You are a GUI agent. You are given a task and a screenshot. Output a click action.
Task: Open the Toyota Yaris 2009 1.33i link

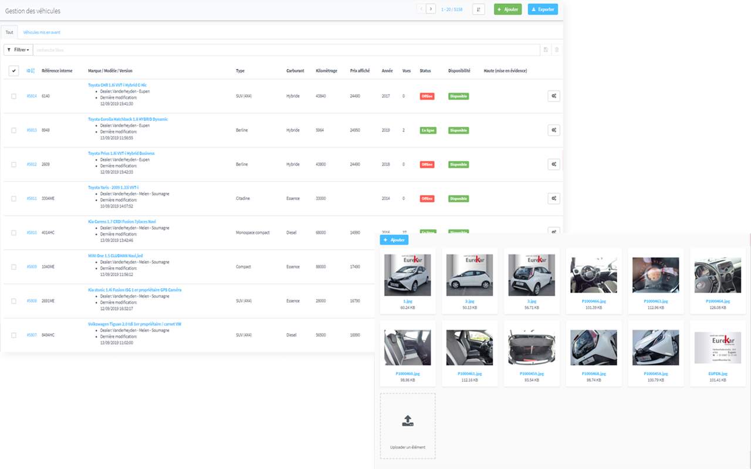113,188
